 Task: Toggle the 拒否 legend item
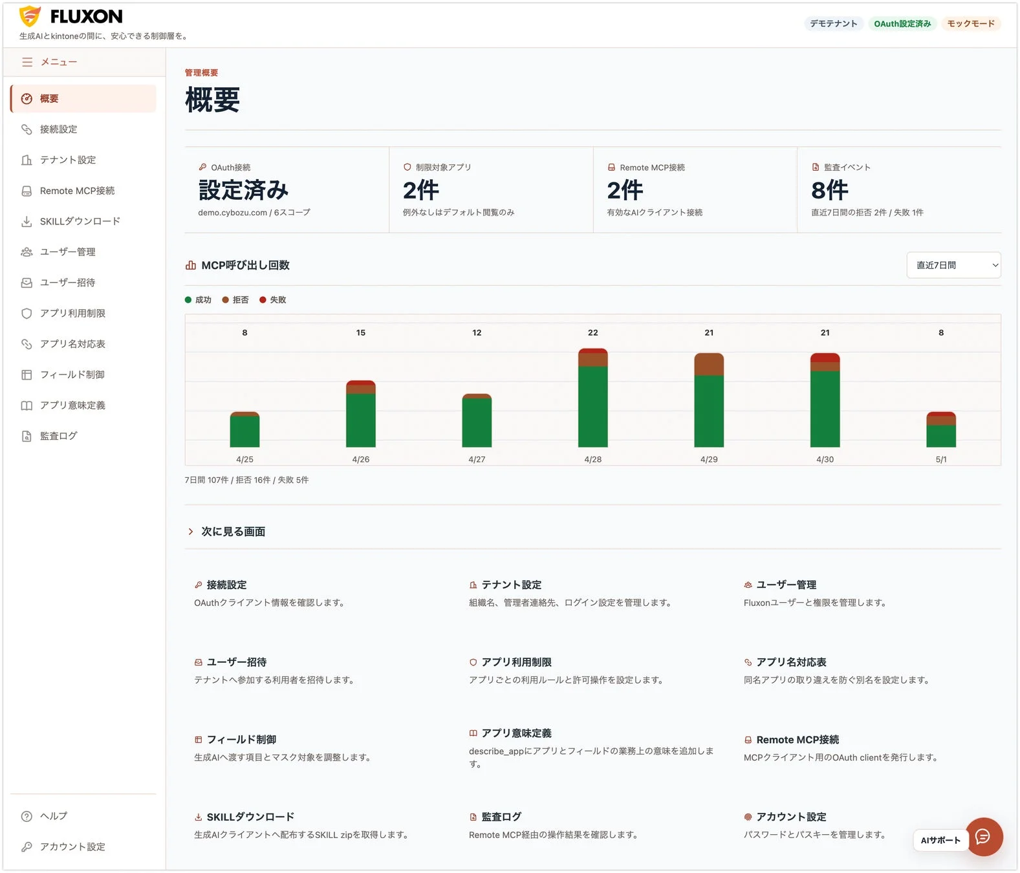pyautogui.click(x=235, y=300)
